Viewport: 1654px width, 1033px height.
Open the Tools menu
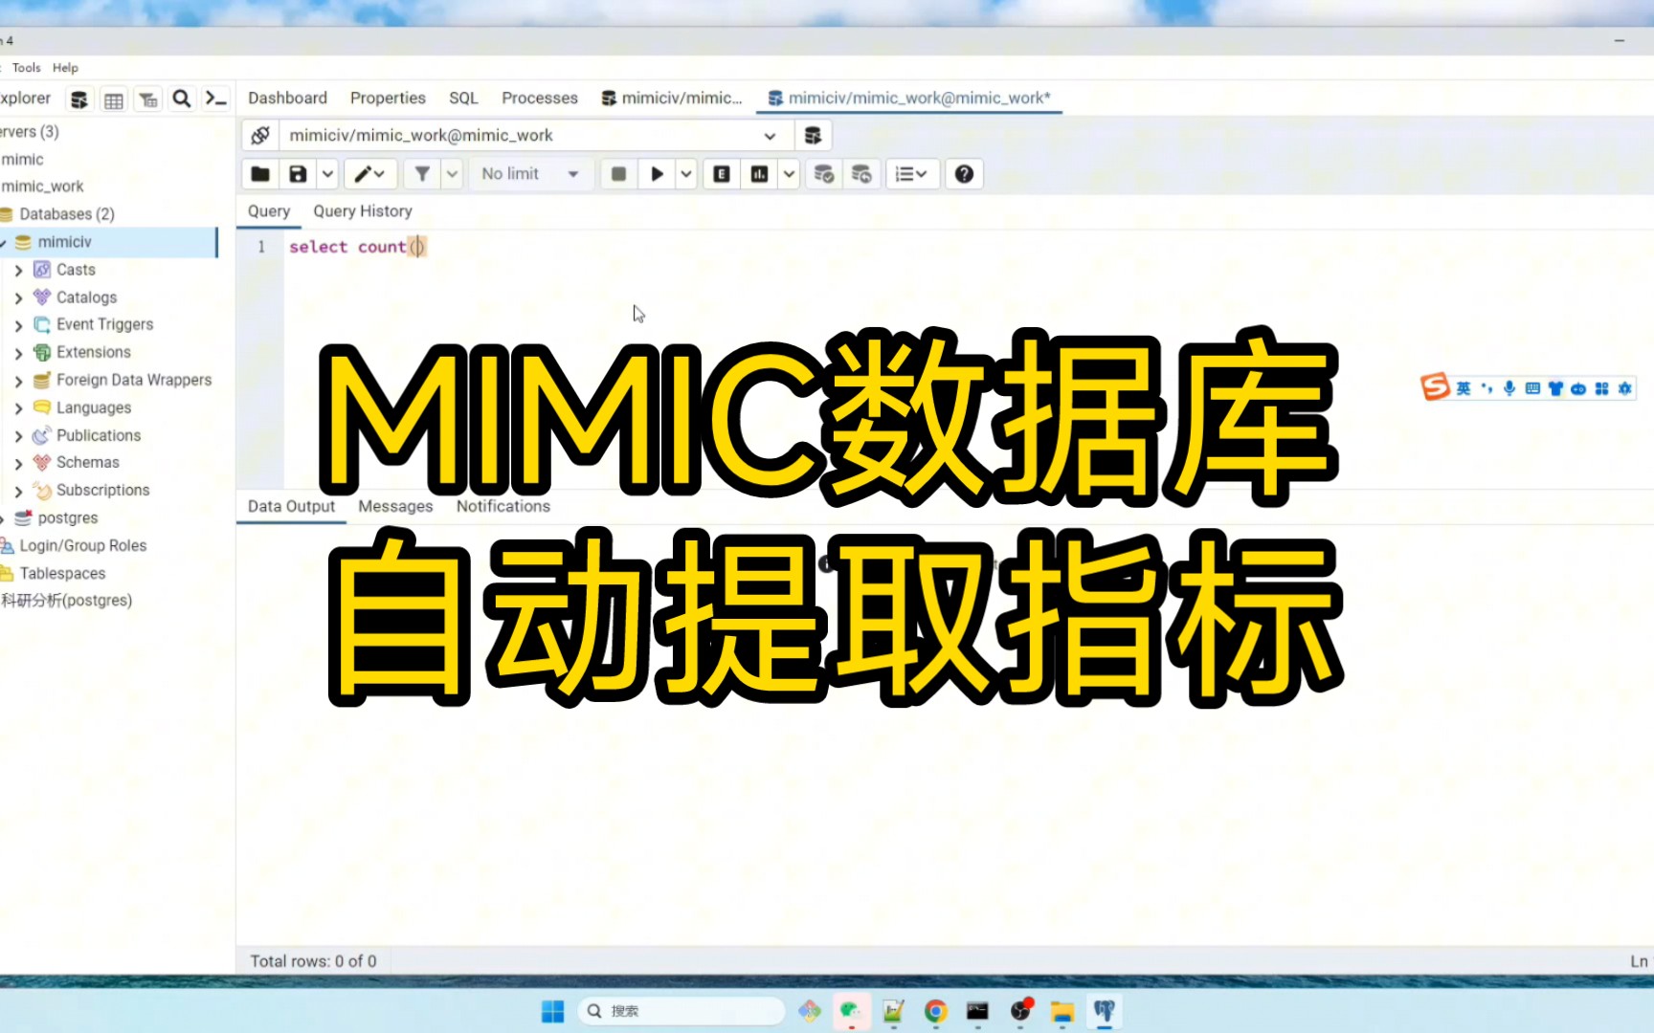click(27, 68)
